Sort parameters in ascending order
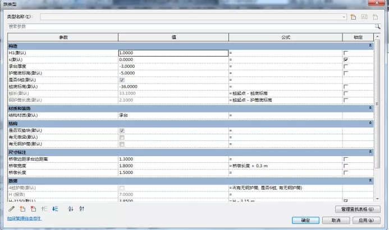 coord(70,209)
